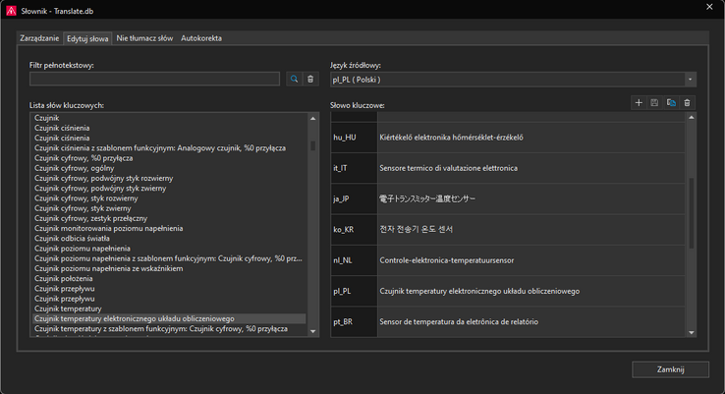This screenshot has height=394, width=725.
Task: Click the translations table scrollbar up arrow
Action: point(692,118)
